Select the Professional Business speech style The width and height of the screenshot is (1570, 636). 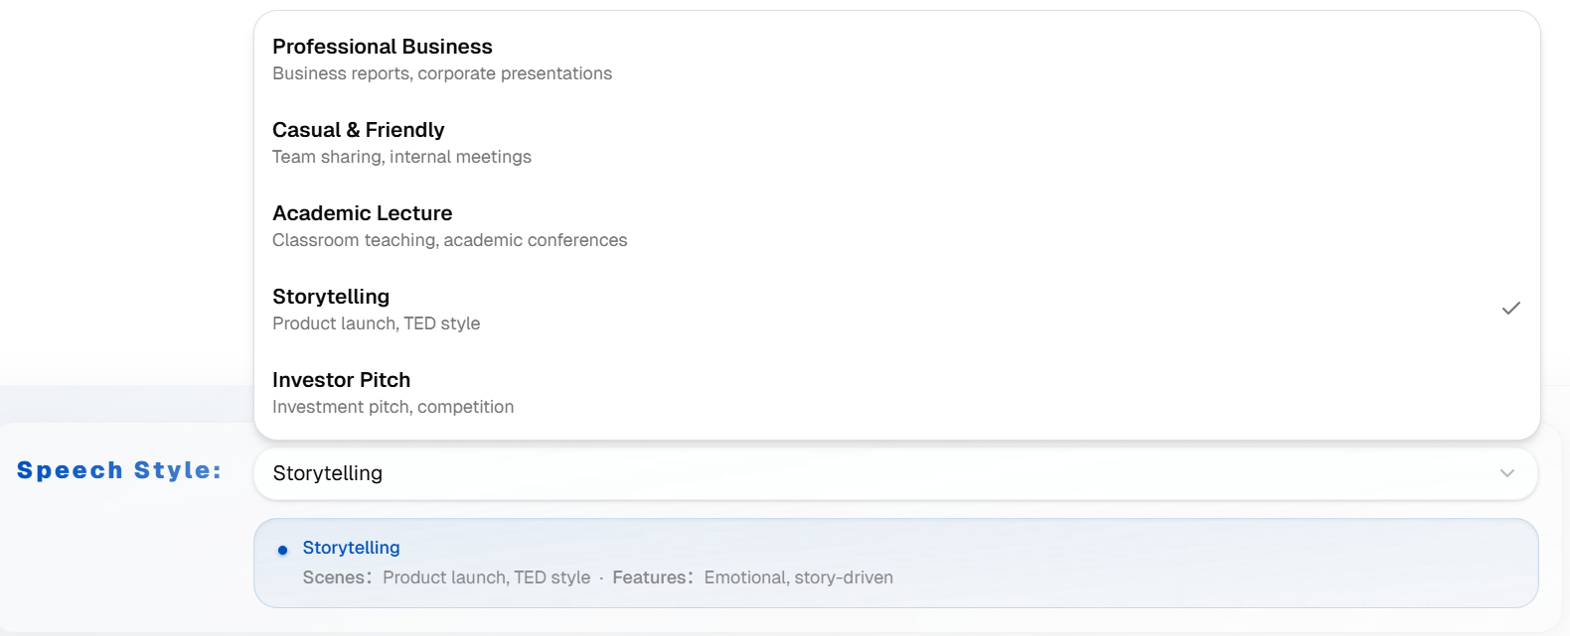click(x=382, y=47)
